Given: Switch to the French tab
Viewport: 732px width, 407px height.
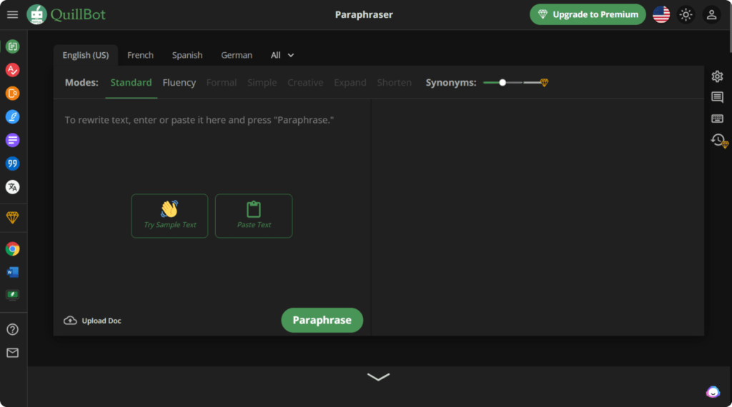Looking at the screenshot, I should (x=140, y=55).
